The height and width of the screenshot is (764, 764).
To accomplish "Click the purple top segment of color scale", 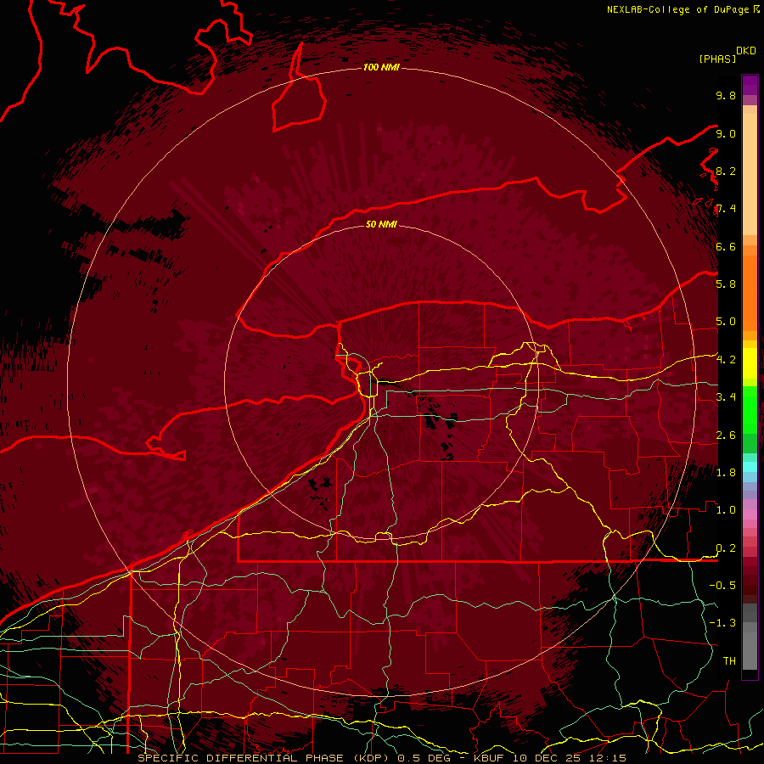I will pos(750,85).
